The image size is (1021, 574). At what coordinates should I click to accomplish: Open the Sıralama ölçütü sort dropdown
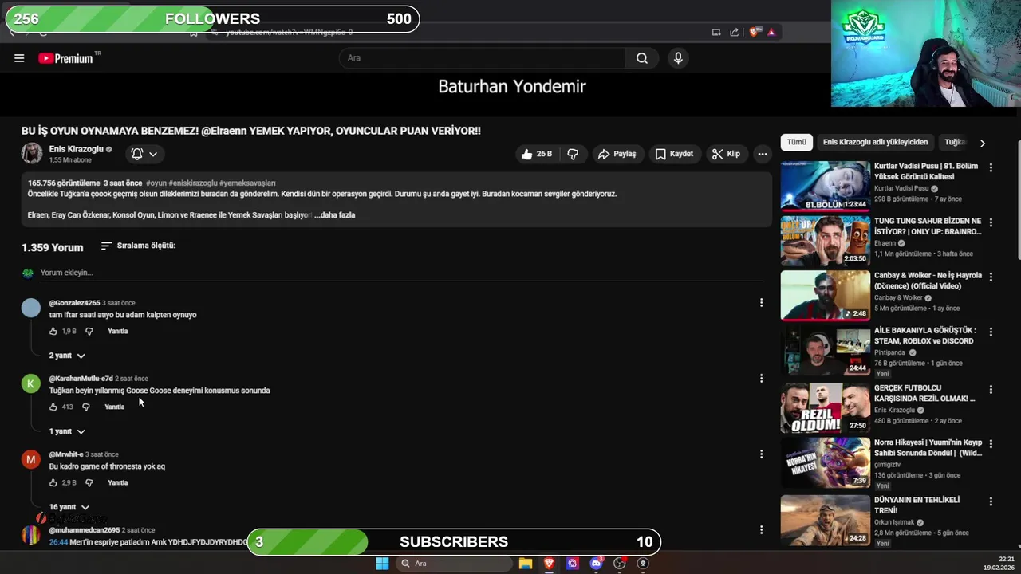click(x=138, y=246)
